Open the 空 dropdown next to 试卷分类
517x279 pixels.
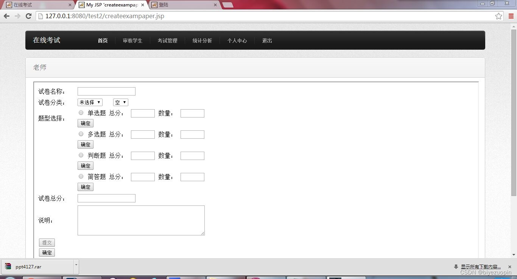pos(120,102)
